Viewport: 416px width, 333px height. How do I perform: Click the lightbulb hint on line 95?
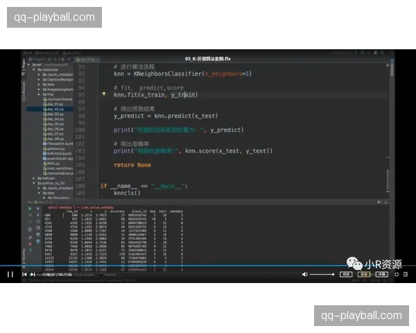coord(103,92)
